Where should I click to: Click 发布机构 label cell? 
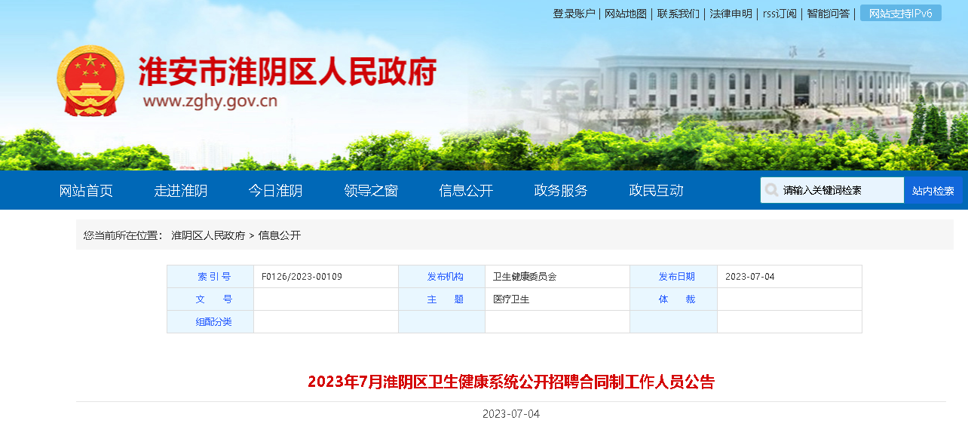coord(442,277)
